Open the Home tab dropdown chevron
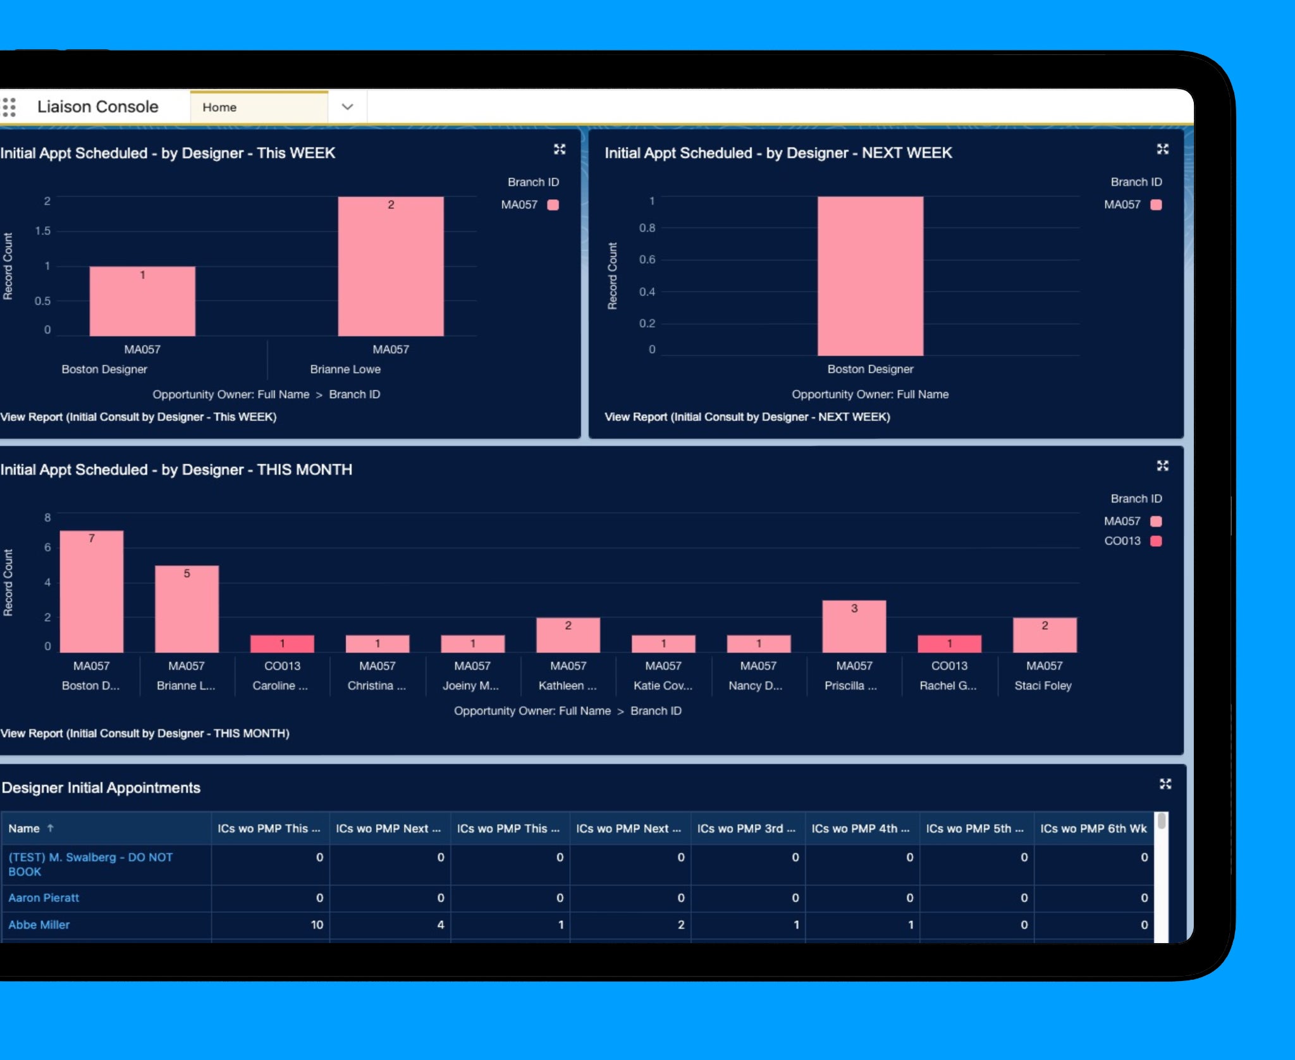Screen dimensions: 1295x1060 point(347,107)
